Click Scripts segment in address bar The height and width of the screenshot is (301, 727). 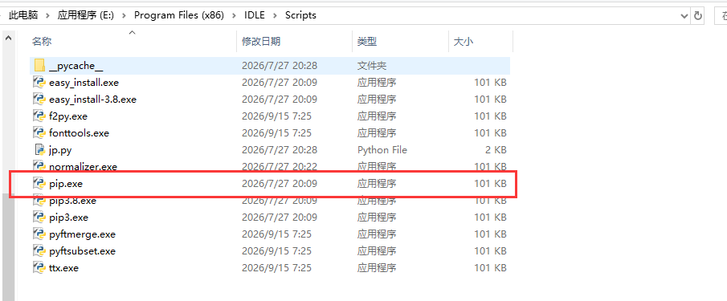click(300, 15)
